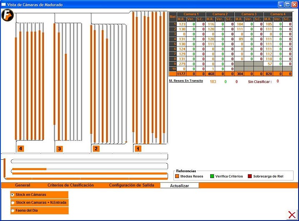Screen dimensions: 299x221
Task: Select chamber 4 number label
Action: click(x=20, y=148)
